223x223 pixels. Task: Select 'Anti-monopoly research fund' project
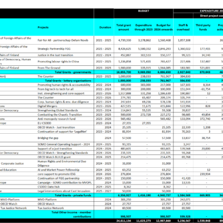56,119
